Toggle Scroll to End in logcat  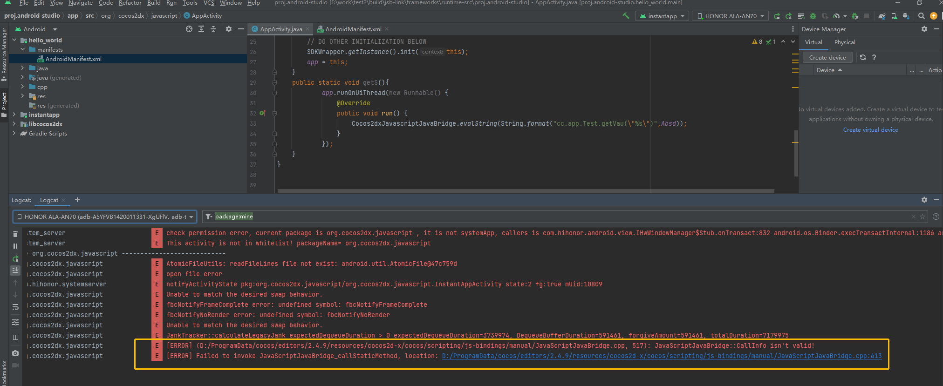pyautogui.click(x=15, y=270)
